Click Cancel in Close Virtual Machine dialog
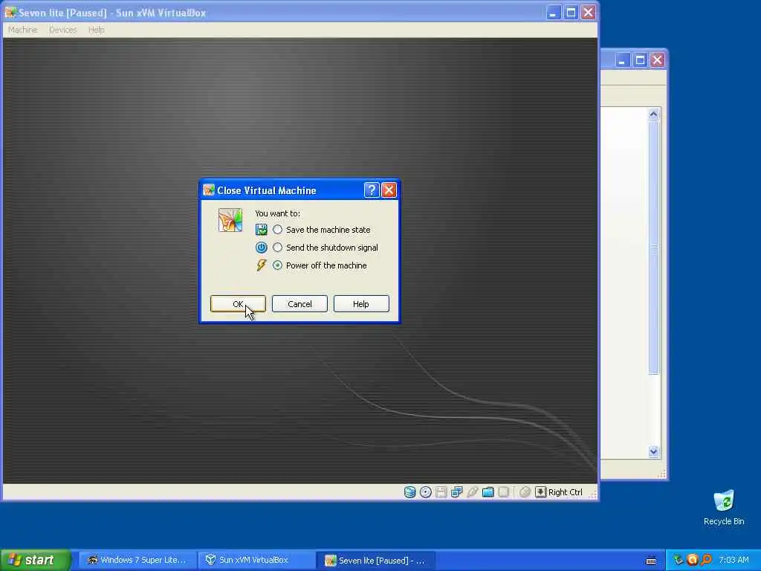 point(299,304)
